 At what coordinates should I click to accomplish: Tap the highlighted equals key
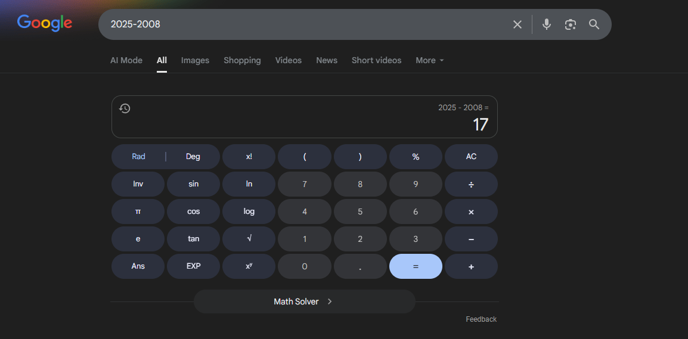coord(416,266)
